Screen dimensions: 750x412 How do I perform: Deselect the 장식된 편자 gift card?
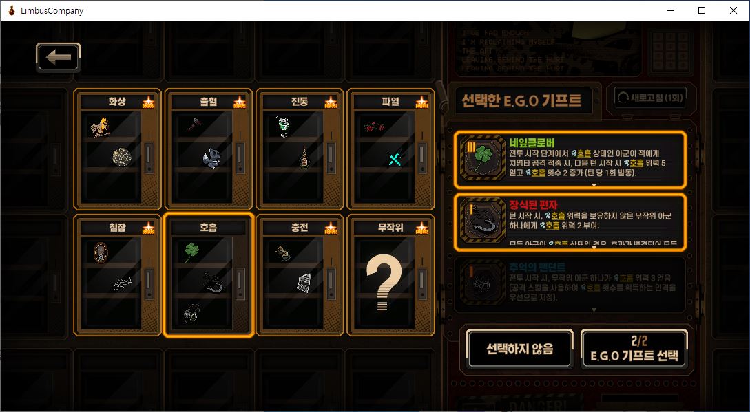[570, 221]
